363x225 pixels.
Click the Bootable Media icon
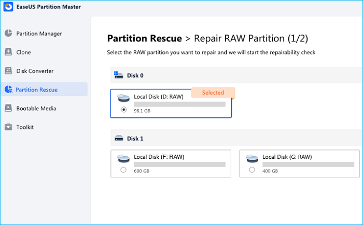[8, 108]
